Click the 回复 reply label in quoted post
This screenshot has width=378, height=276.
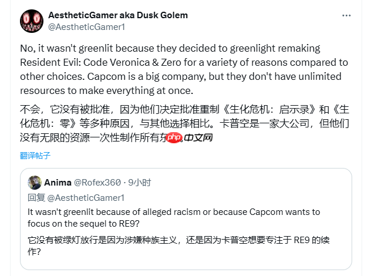[36, 197]
